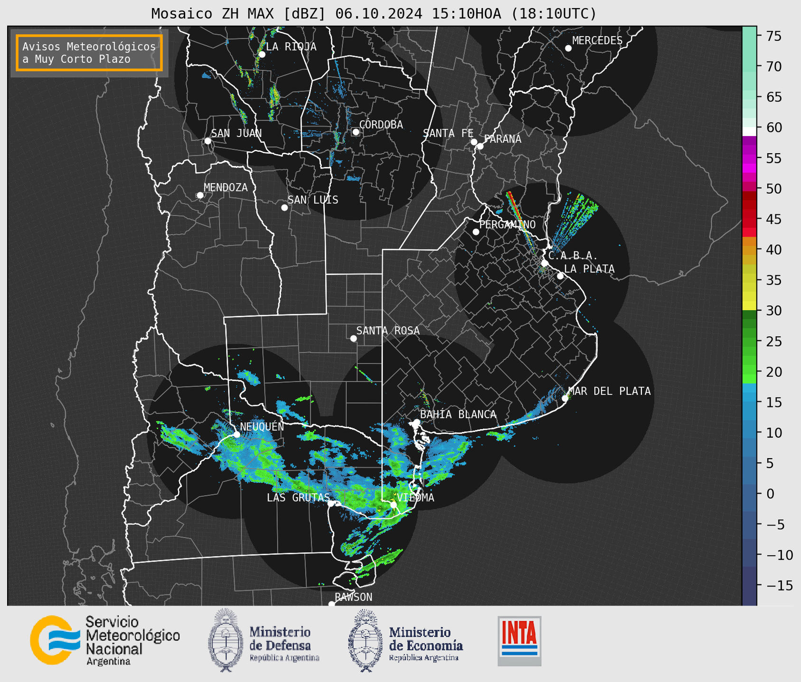Select the Pergamino city marker
The height and width of the screenshot is (682, 801).
click(476, 232)
